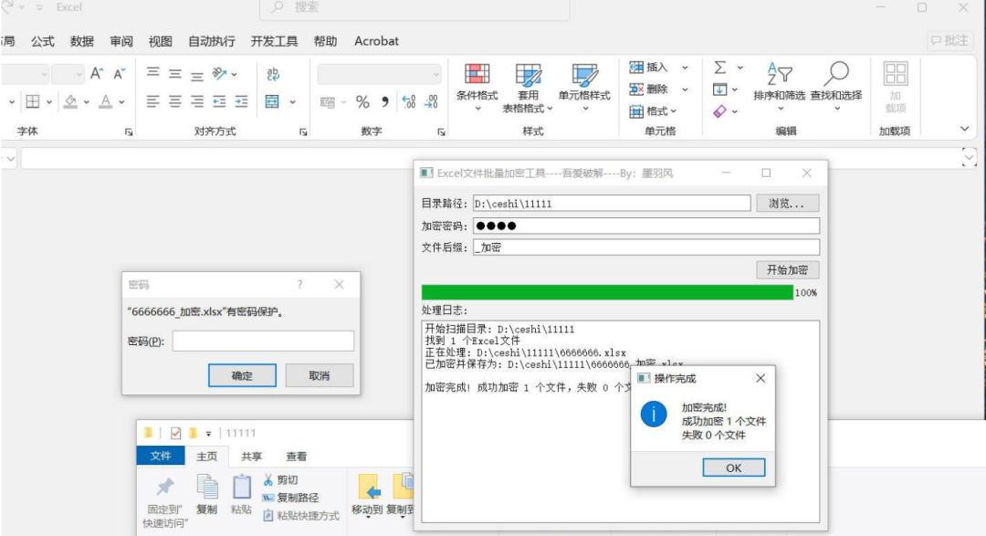Open the 数据 ribbon tab
This screenshot has width=986, height=536.
click(x=82, y=41)
